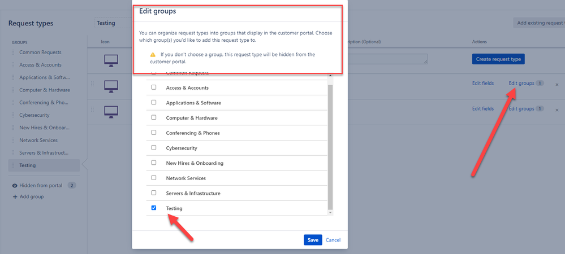This screenshot has height=254, width=565.
Task: Open Applications & Softw... sidebar group
Action: click(45, 78)
